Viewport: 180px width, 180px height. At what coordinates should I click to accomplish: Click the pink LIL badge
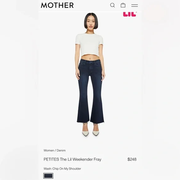130,14
